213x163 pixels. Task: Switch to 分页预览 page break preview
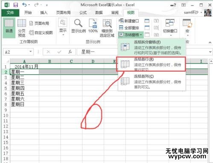click(x=22, y=28)
